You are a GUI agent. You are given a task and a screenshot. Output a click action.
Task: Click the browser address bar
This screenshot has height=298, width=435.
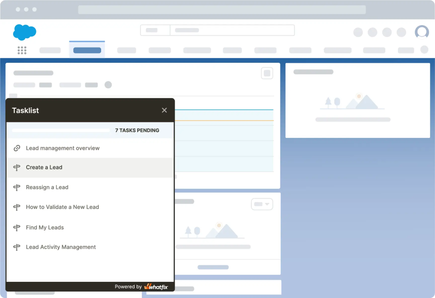pos(222,10)
